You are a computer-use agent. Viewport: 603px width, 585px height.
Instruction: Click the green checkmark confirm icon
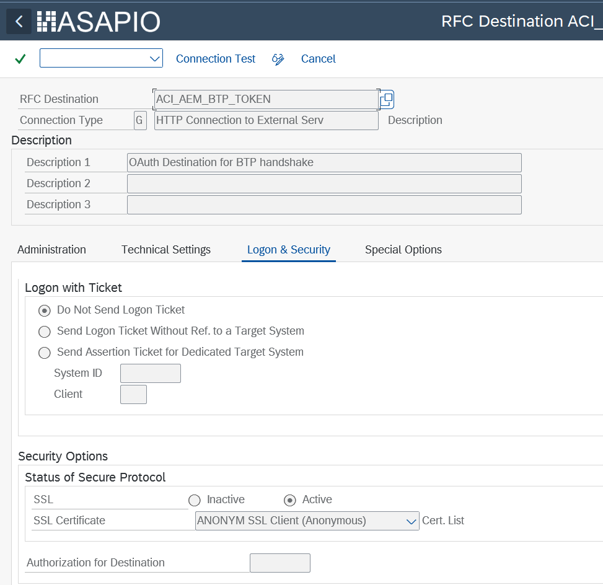click(x=20, y=59)
